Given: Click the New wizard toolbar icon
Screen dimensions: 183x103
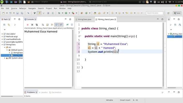Looking at the screenshot, I should click(3, 13).
